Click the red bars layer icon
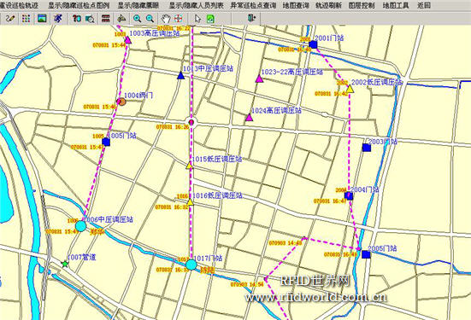This screenshot has height=320, width=471. click(x=105, y=19)
